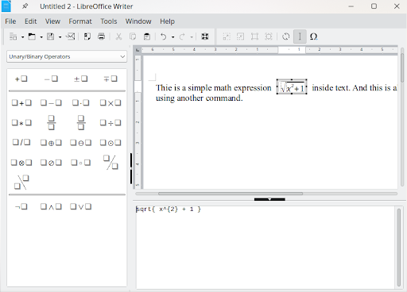407x292 pixels.
Task: Insert the addition a+b operator
Action: 21,102
